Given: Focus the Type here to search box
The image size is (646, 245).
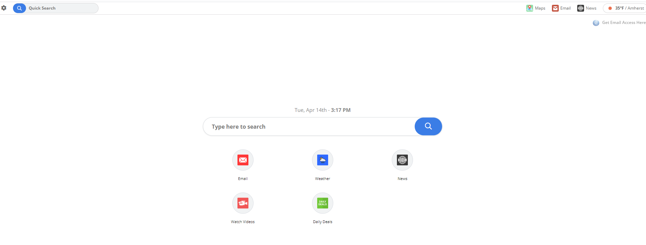Looking at the screenshot, I should click(x=309, y=127).
